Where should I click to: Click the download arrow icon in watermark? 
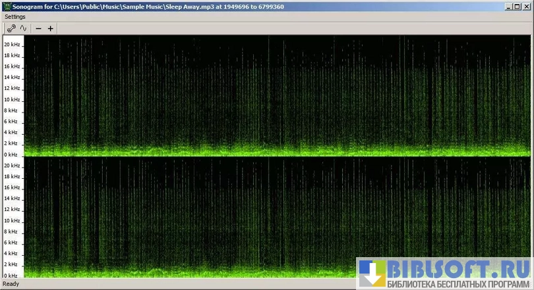click(372, 273)
